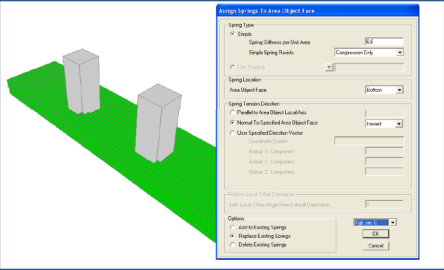
Task: Choose Delete Existing Springs option
Action: pyautogui.click(x=233, y=245)
